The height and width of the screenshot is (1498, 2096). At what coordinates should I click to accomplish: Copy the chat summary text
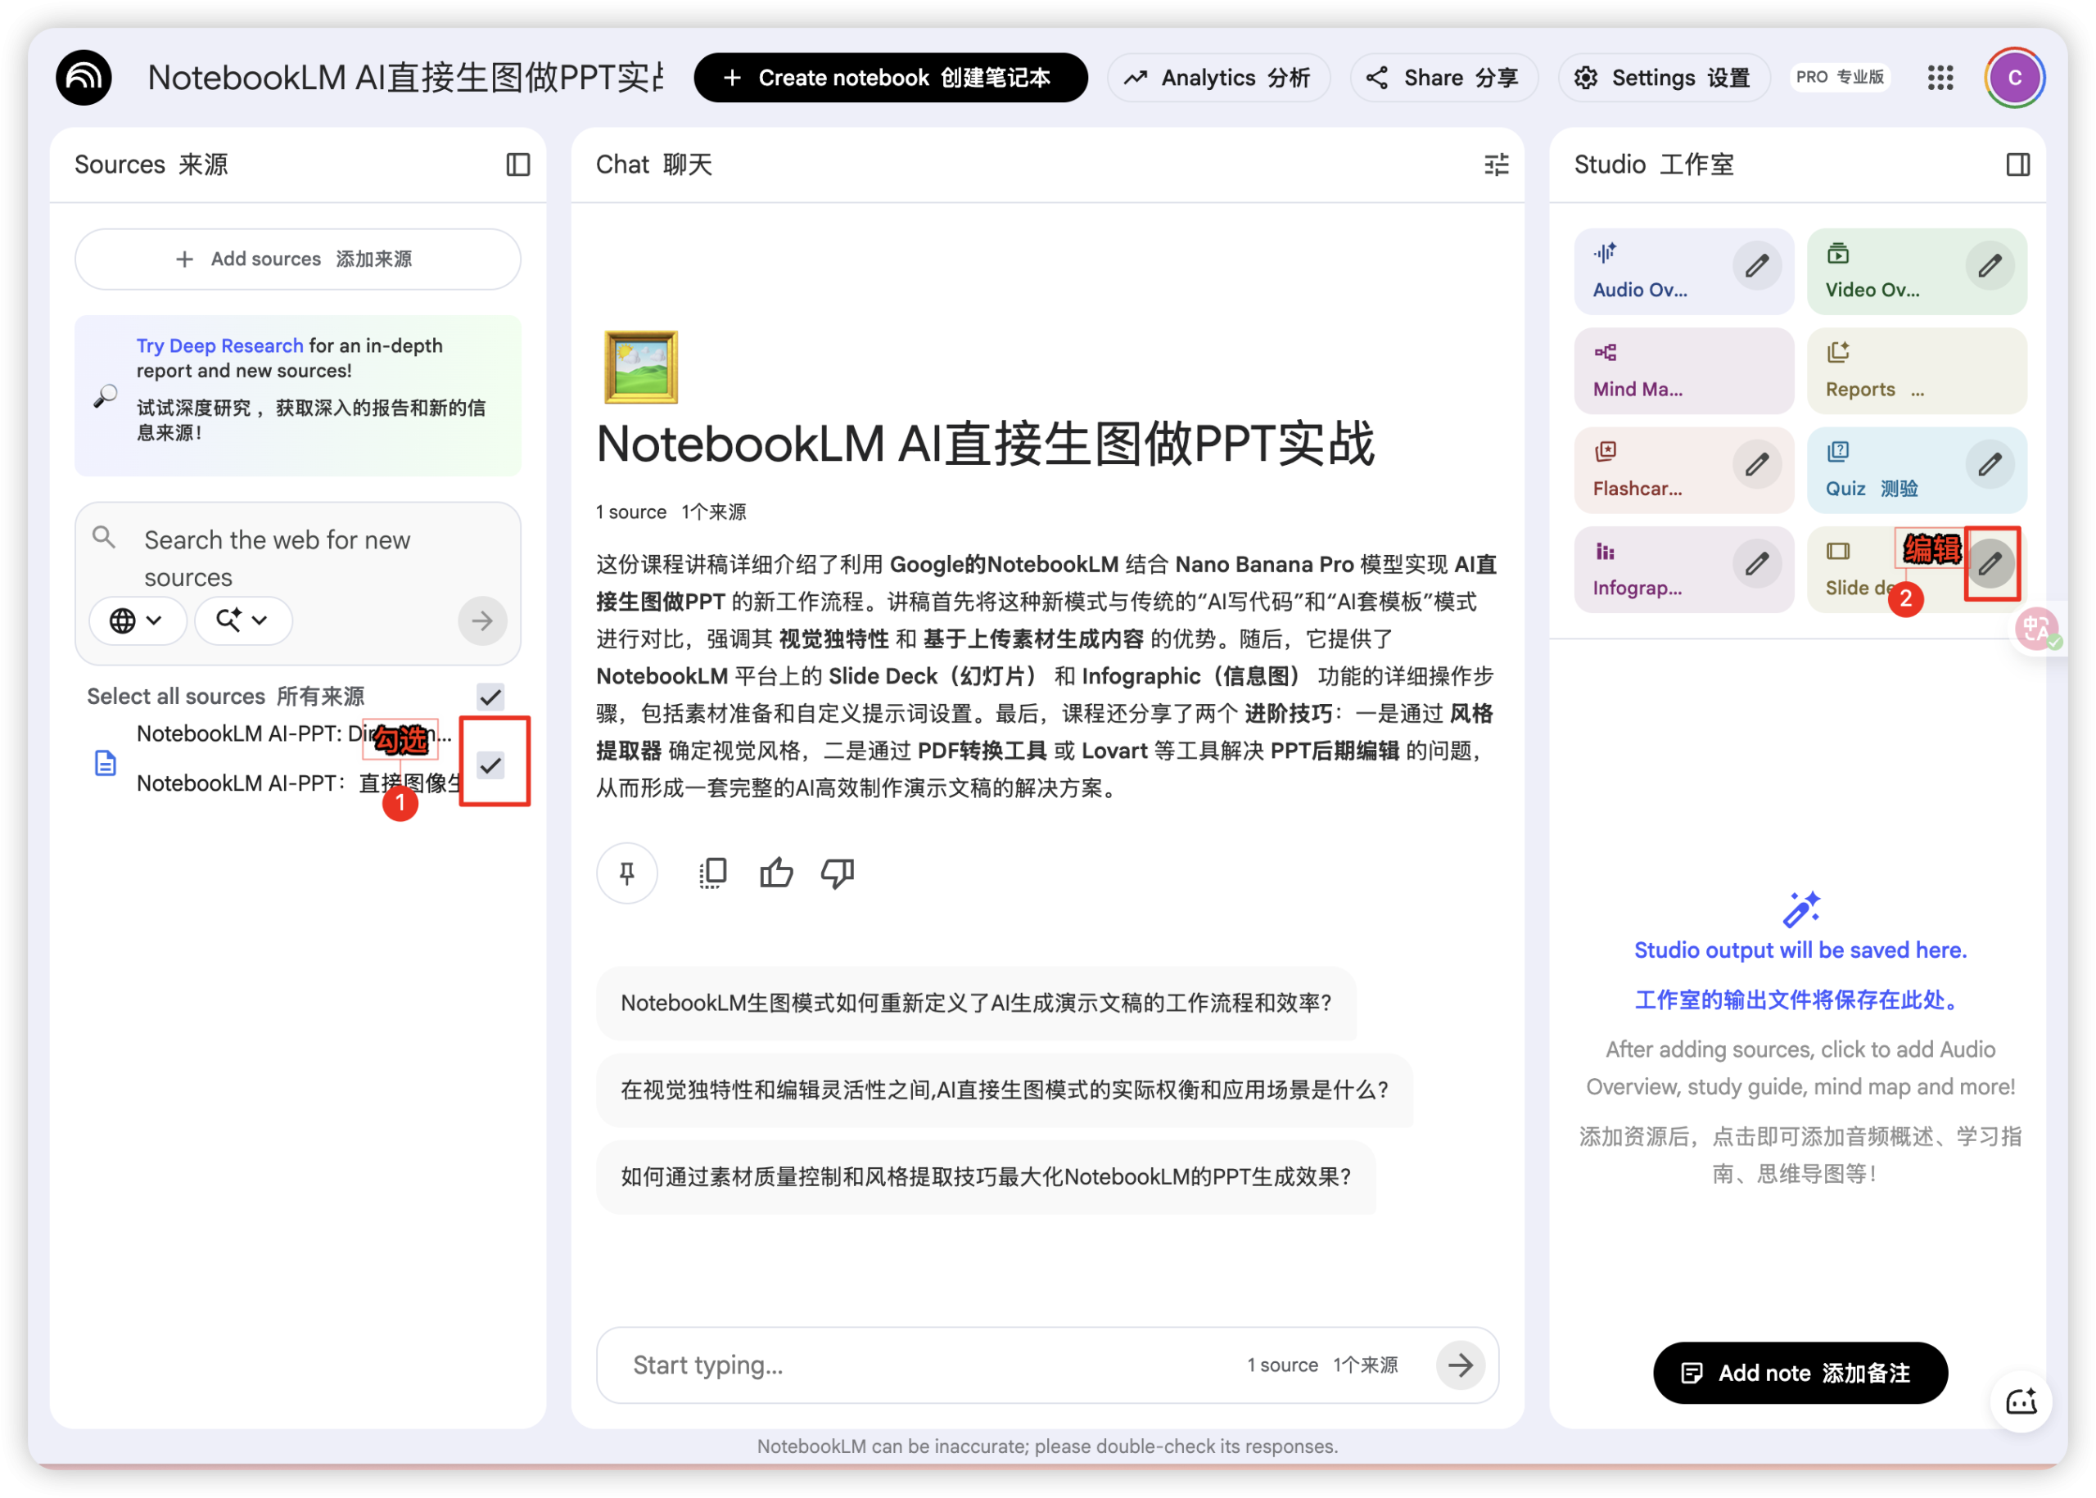click(x=712, y=873)
